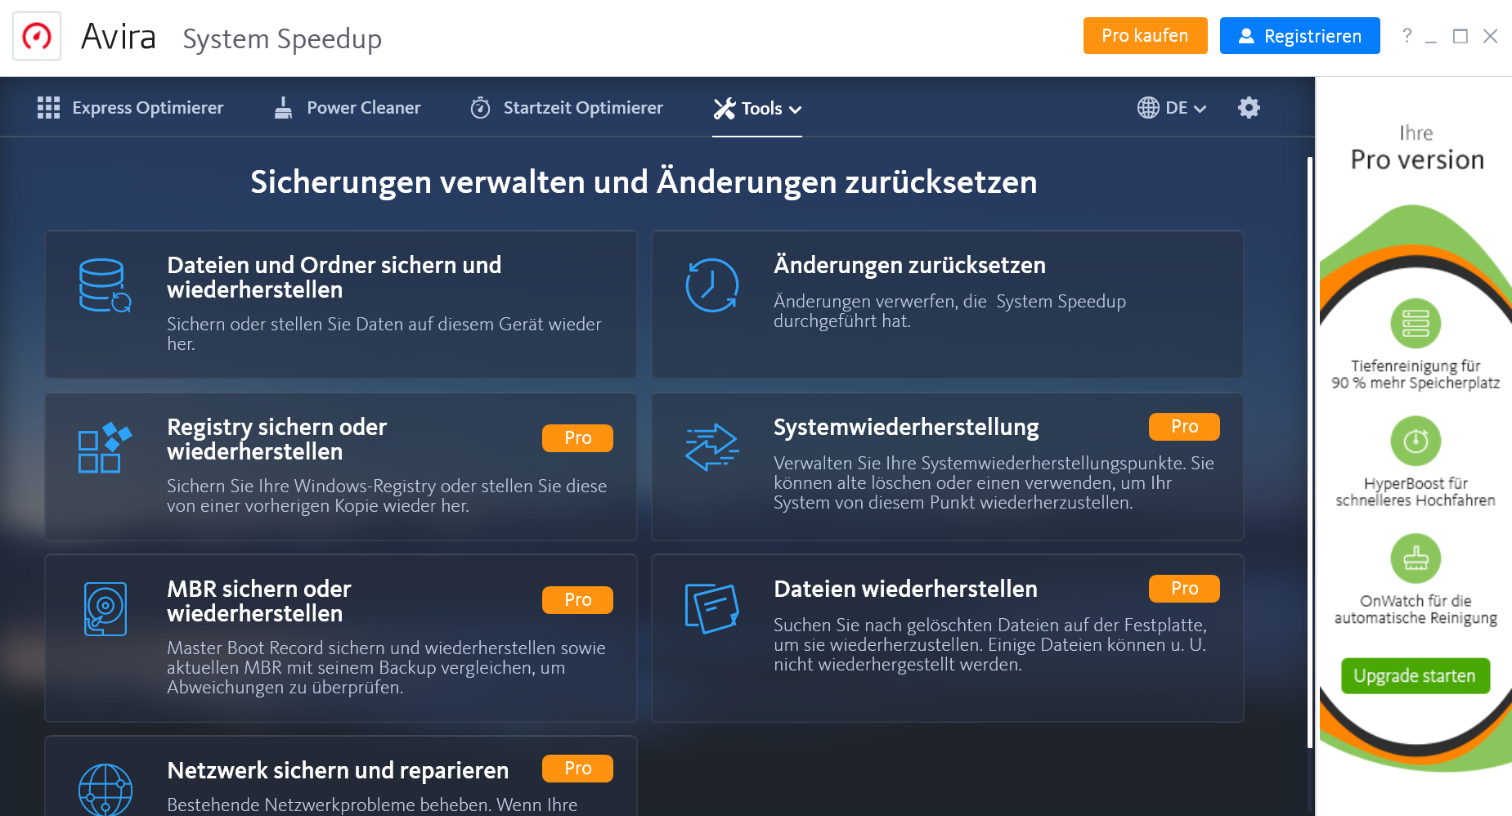Click the Avira logo

pyautogui.click(x=36, y=35)
